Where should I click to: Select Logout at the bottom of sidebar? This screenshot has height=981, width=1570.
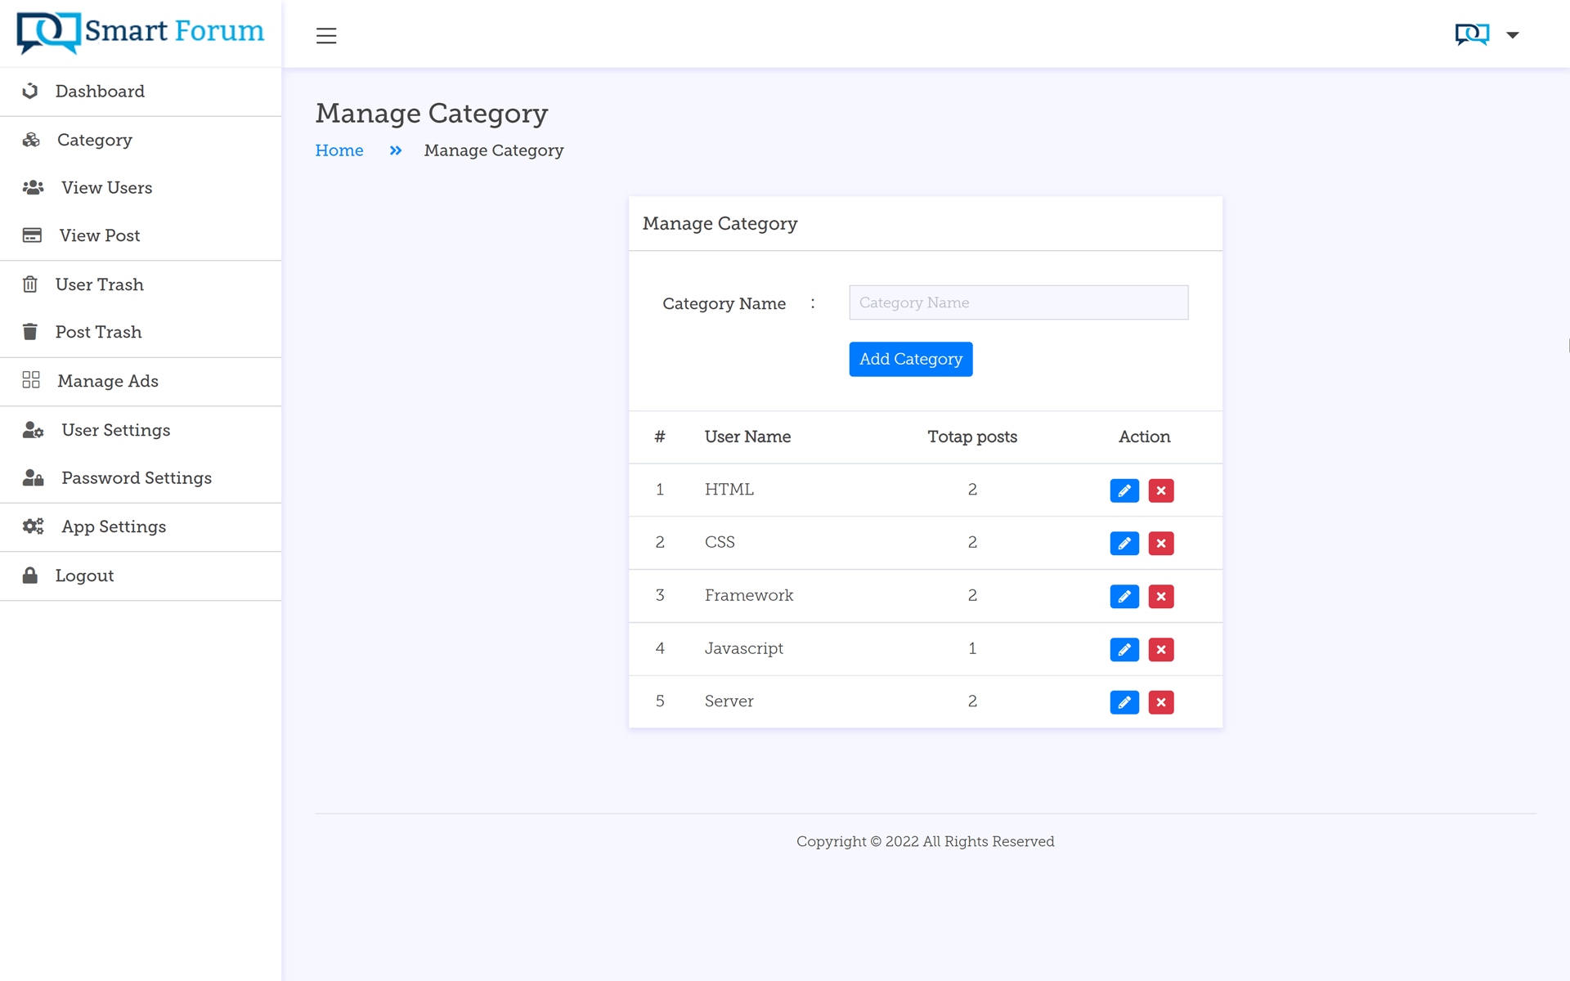pyautogui.click(x=84, y=575)
